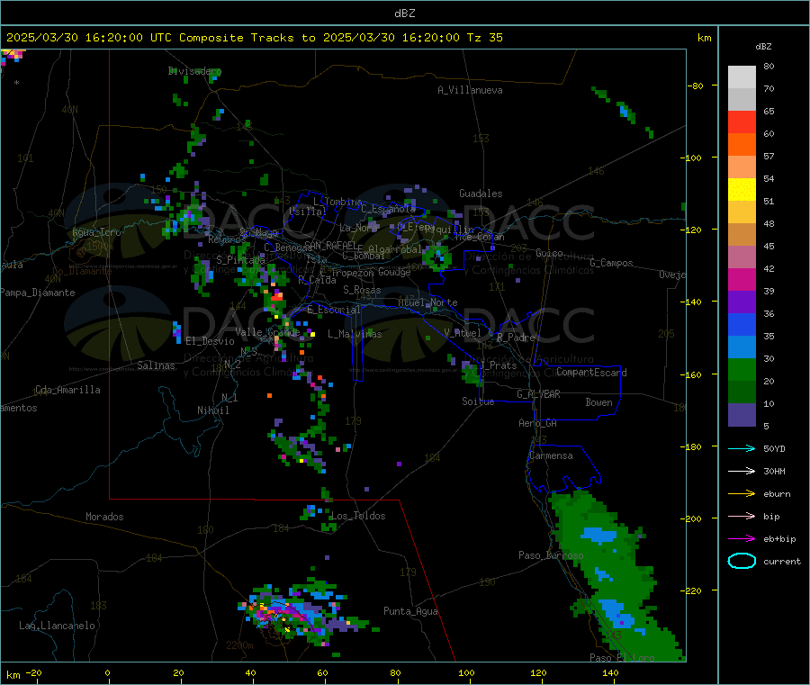810x685 pixels.
Task: Click the 'A_Villanueva' map label
Action: [470, 90]
